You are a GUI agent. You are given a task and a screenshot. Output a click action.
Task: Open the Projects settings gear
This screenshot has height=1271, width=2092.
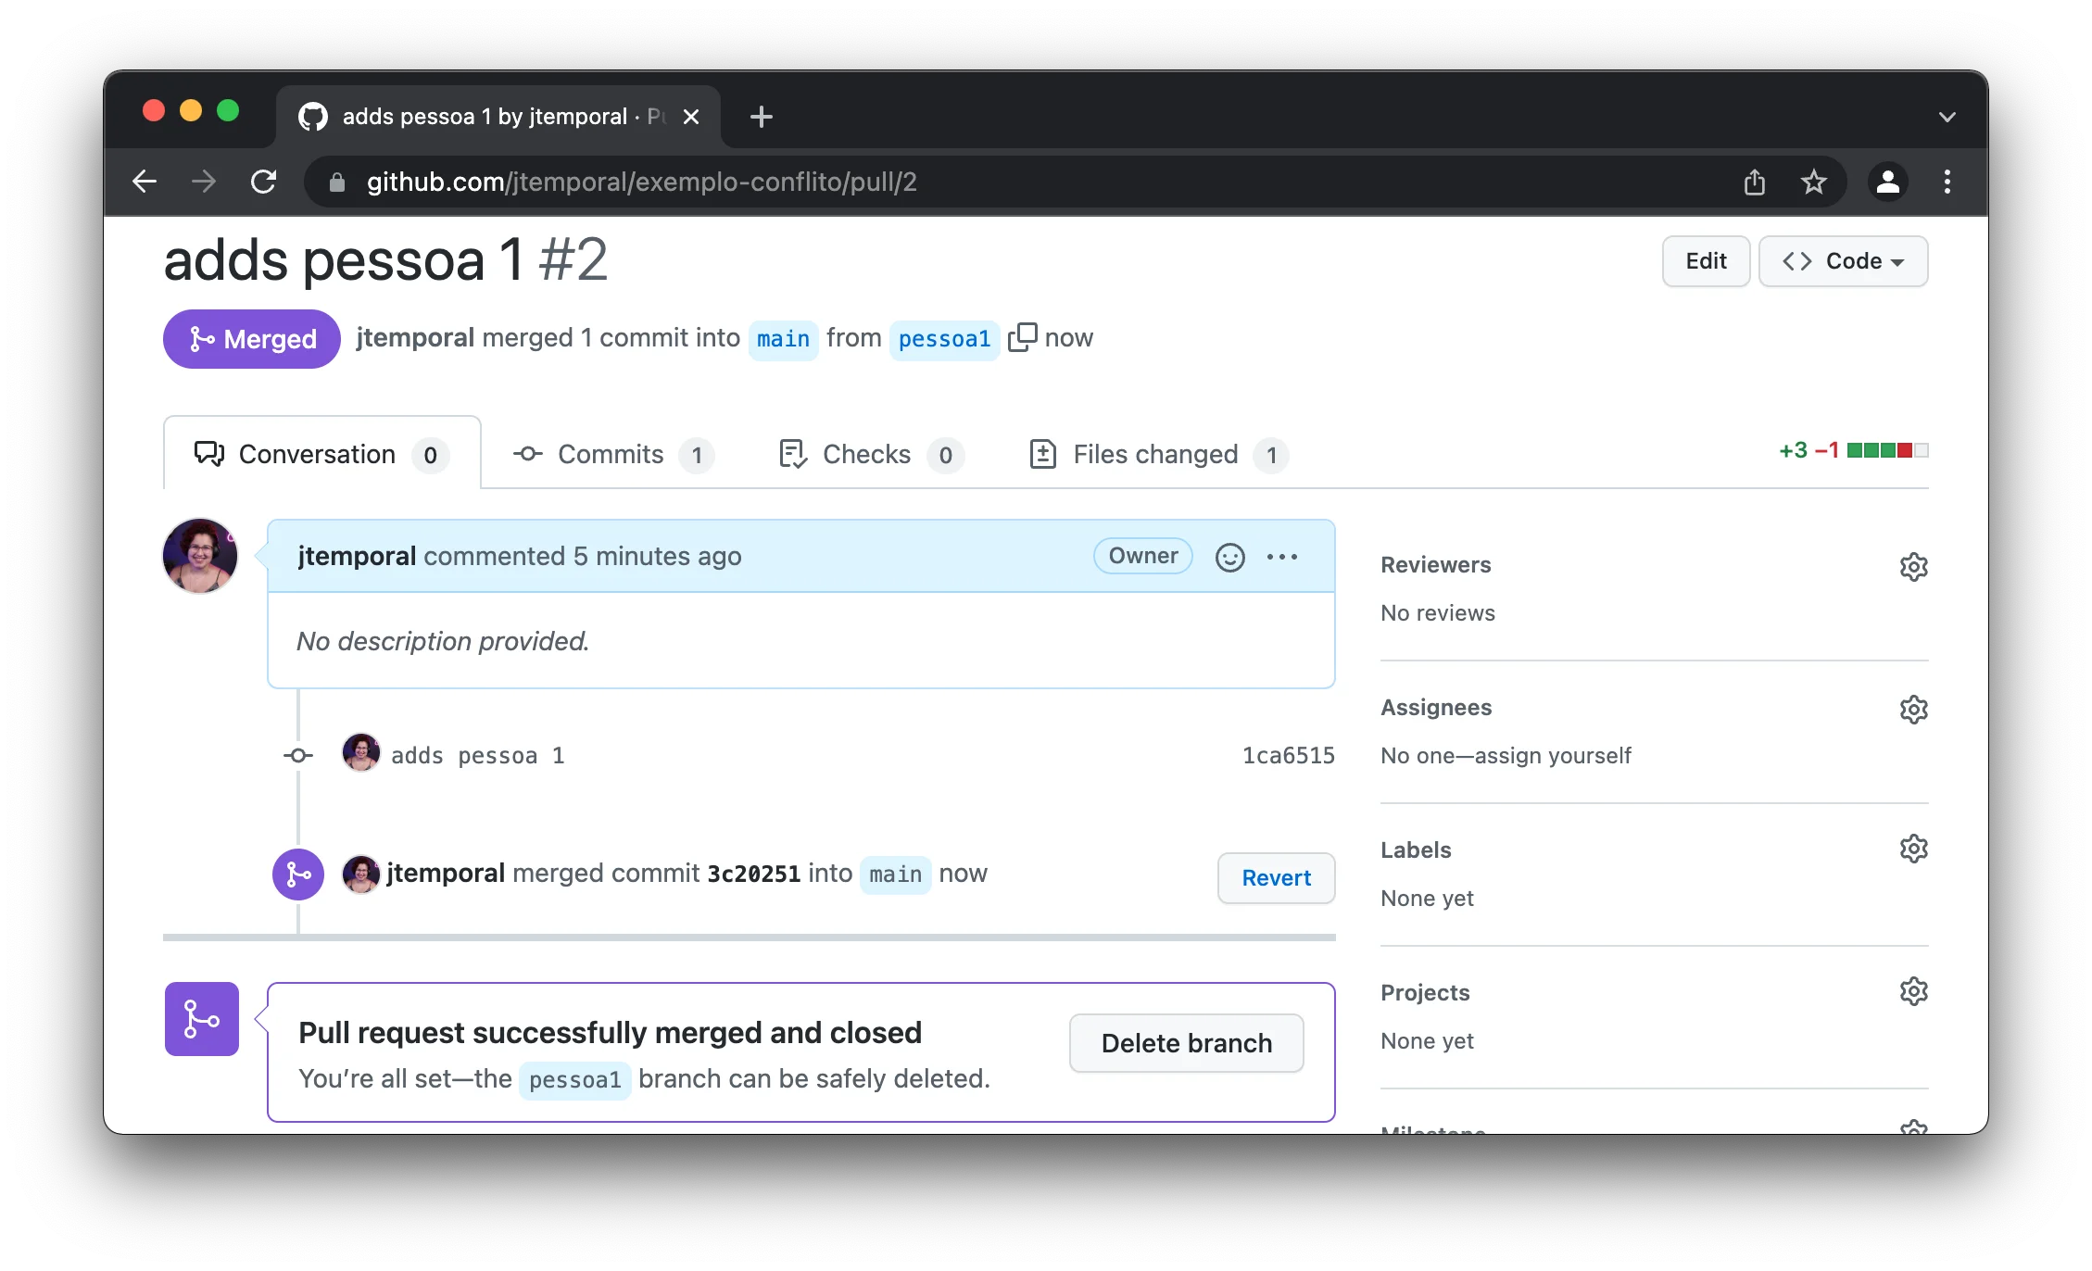click(1913, 990)
